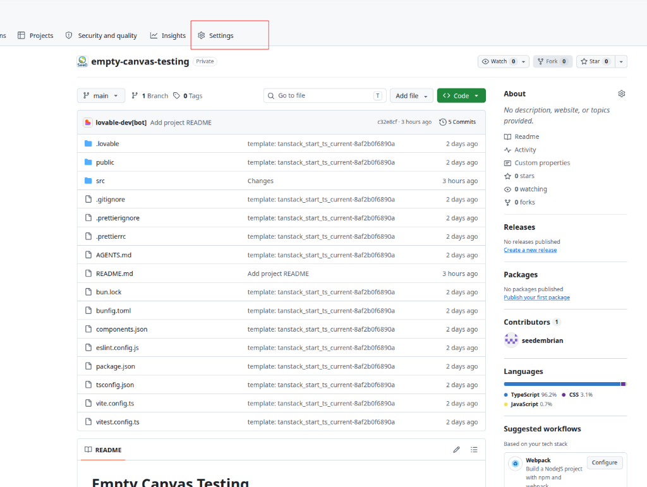Open the Settings tab
Screen dimensions: 647x487
tap(215, 35)
